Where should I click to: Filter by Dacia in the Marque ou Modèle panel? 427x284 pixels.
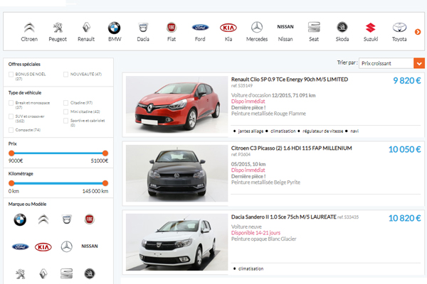pyautogui.click(x=67, y=219)
